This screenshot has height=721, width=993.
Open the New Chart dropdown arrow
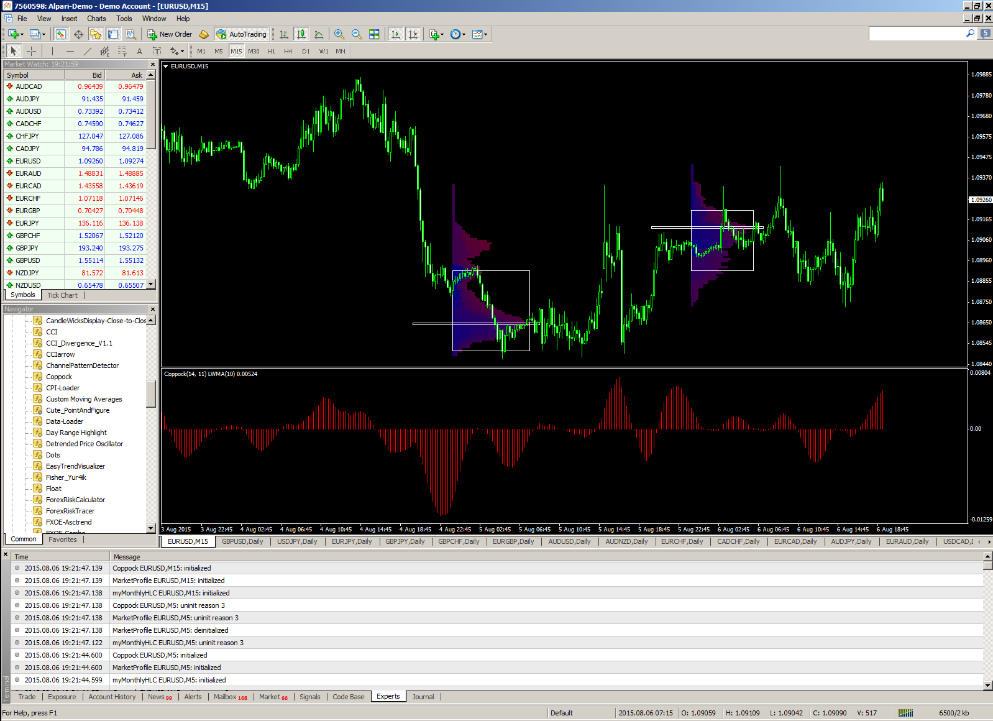[x=22, y=34]
